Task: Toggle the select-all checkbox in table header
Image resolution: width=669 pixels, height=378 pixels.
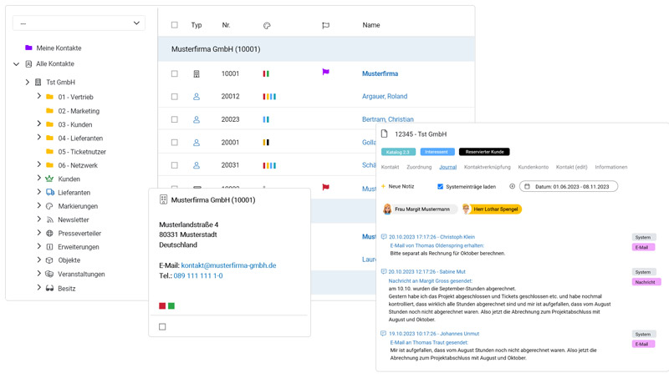Action: (x=175, y=25)
